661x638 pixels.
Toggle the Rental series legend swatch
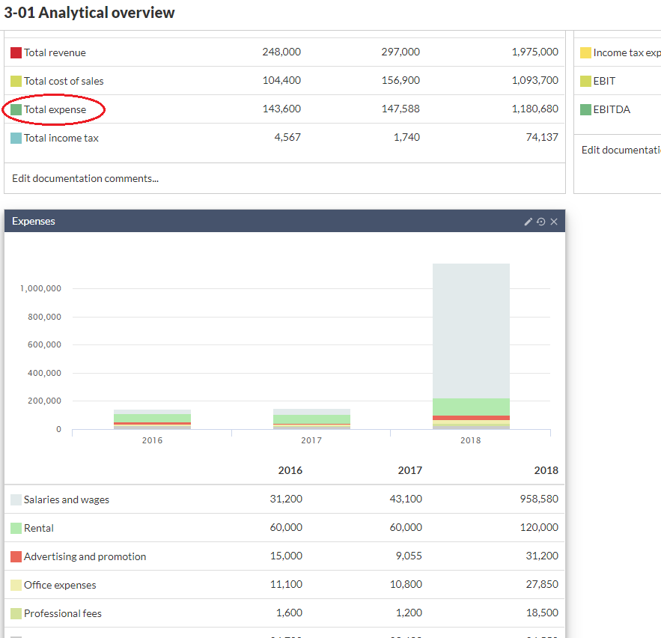(16, 528)
